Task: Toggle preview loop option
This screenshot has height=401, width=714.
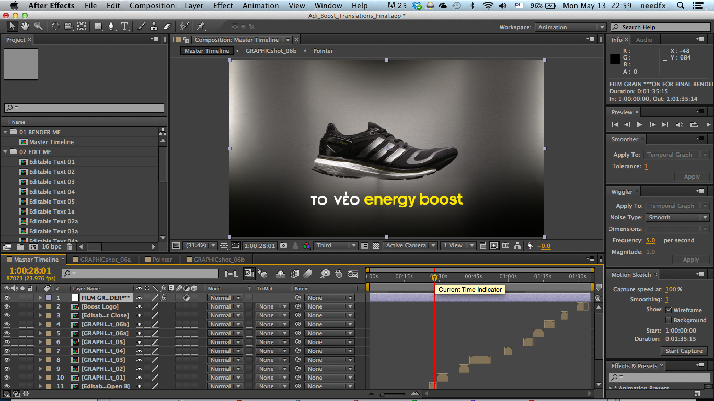Action: 694,125
